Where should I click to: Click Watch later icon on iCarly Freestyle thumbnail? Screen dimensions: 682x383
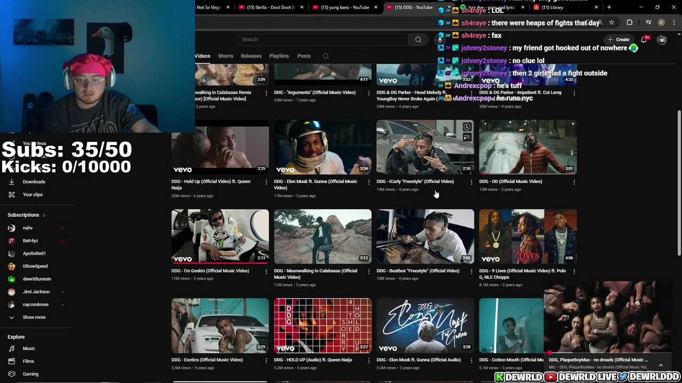[467, 127]
